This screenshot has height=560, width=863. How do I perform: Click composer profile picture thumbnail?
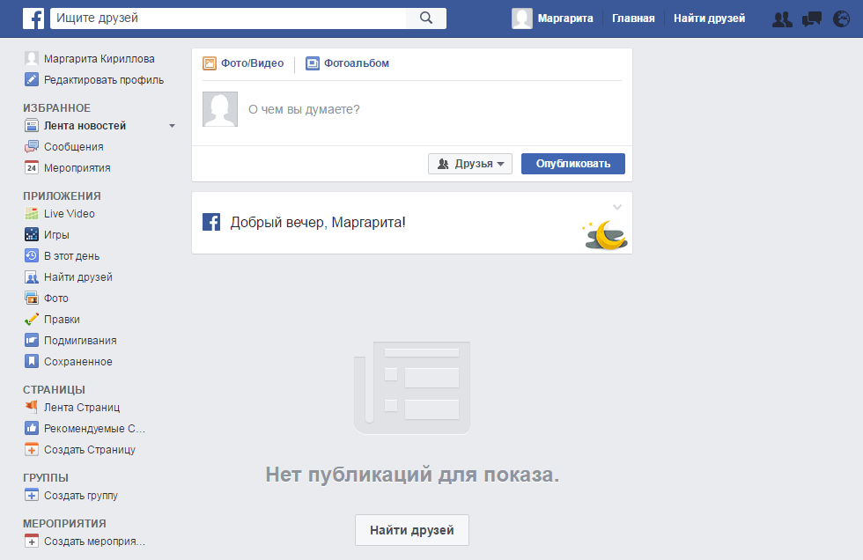tap(220, 109)
